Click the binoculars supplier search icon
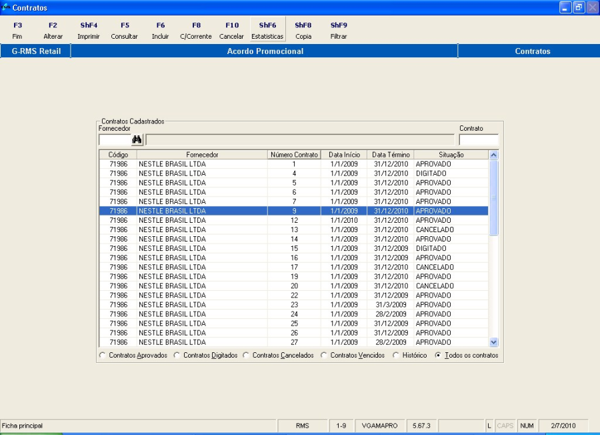This screenshot has width=600, height=435. pyautogui.click(x=137, y=139)
